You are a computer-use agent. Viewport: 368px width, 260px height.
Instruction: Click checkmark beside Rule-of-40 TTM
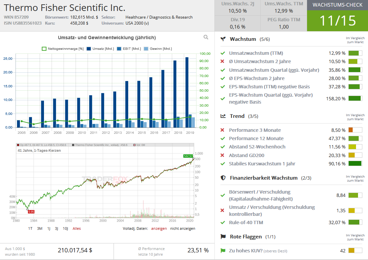coord(223,222)
